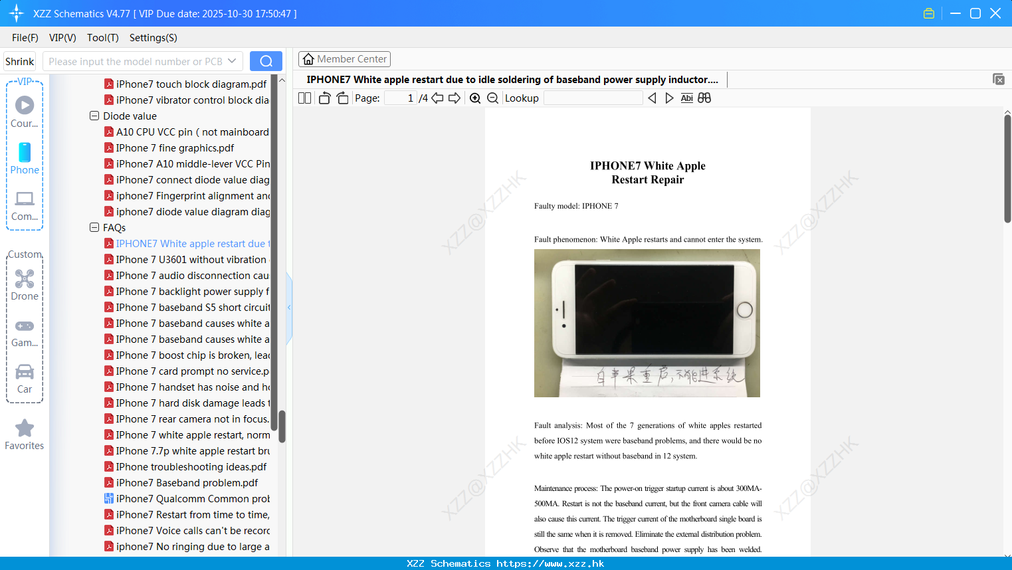Open IPhone 7 audio disconnection file
The height and width of the screenshot is (570, 1012).
187,275
